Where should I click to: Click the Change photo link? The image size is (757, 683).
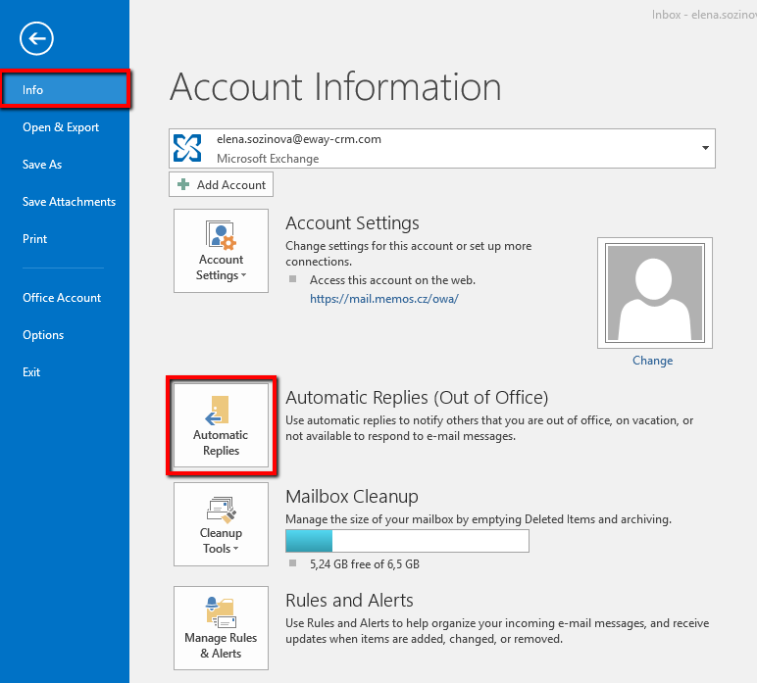click(x=652, y=361)
